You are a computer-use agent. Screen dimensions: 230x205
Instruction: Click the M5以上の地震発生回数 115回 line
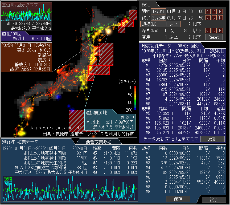click(x=55, y=158)
